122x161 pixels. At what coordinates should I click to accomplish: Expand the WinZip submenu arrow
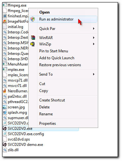[94, 44]
